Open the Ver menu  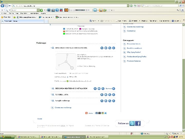coord(17,13)
